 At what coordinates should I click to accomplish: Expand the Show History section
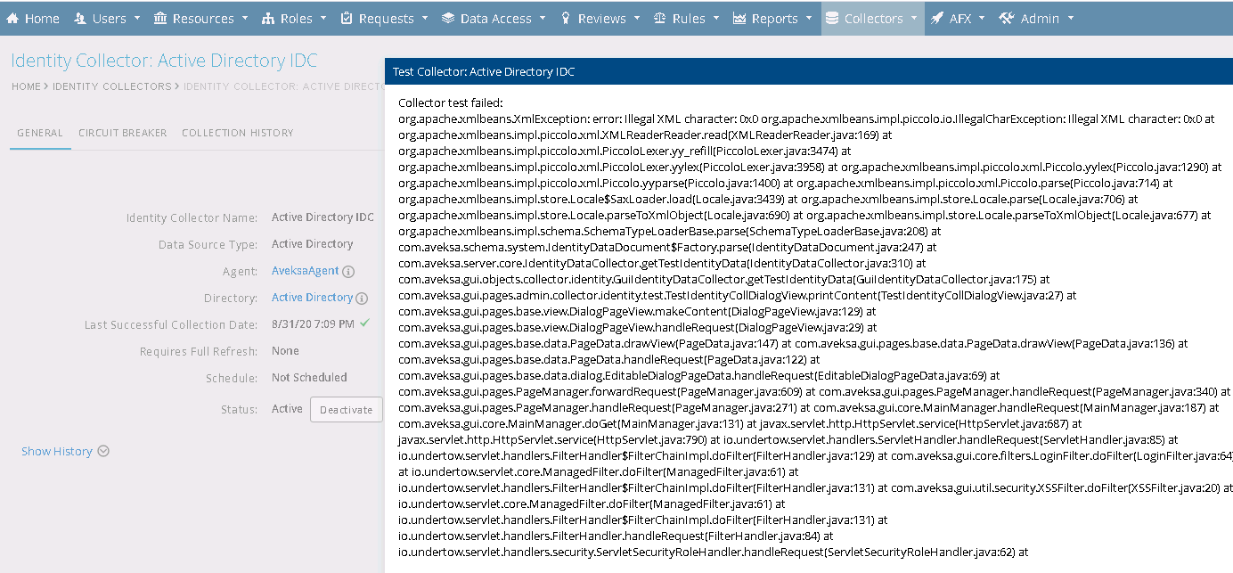click(65, 452)
